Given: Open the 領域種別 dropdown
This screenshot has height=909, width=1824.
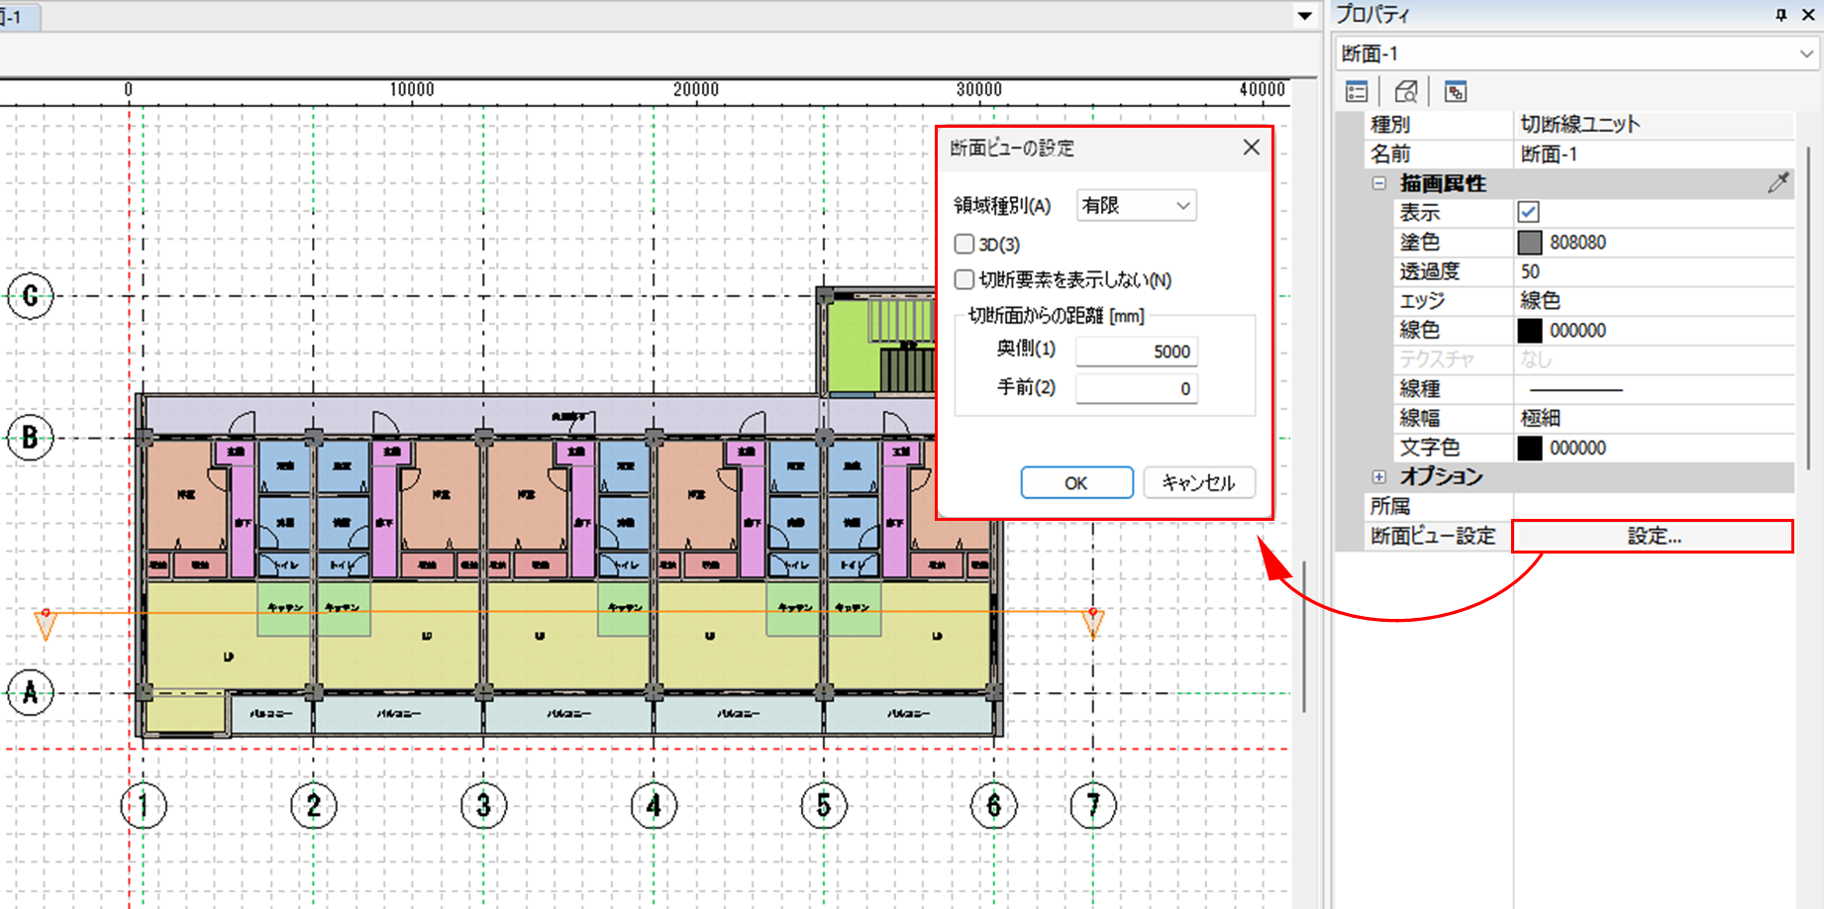Looking at the screenshot, I should (x=1137, y=206).
